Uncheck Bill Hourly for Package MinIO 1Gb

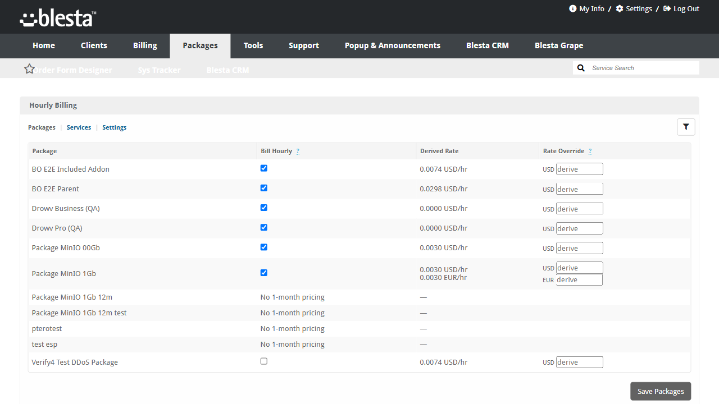264,273
